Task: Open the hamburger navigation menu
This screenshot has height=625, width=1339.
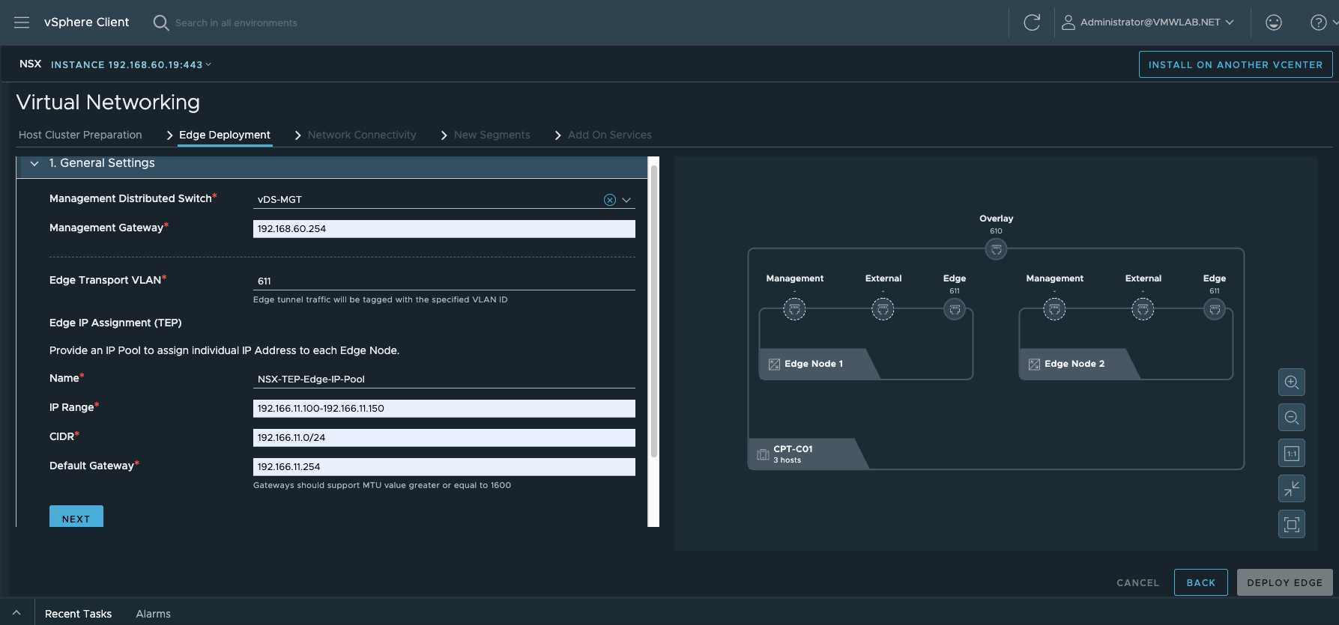Action: (x=22, y=22)
